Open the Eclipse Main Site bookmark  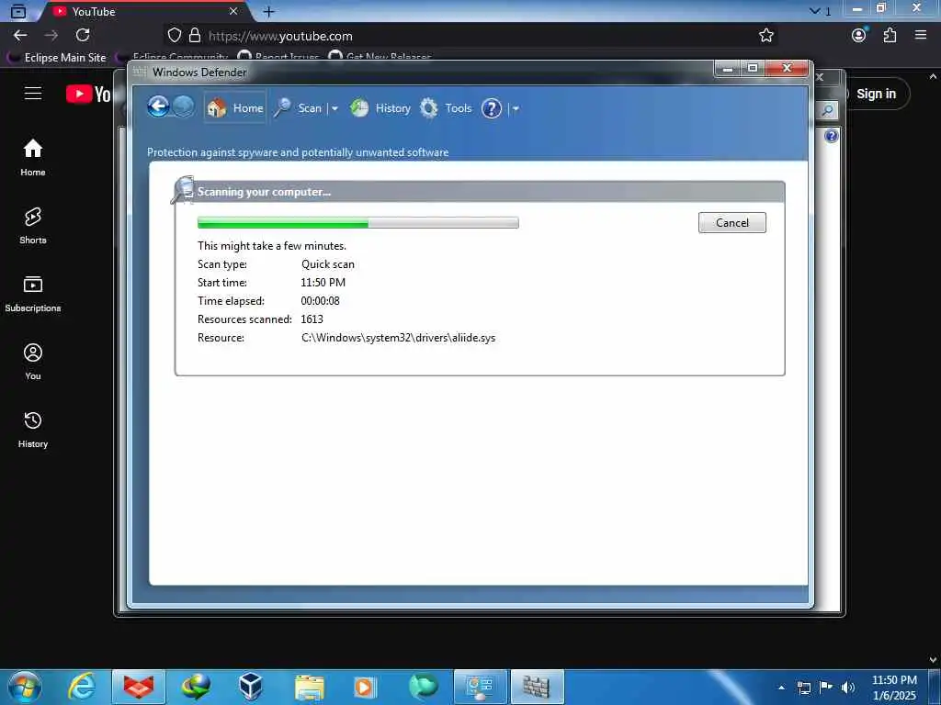[x=57, y=58]
